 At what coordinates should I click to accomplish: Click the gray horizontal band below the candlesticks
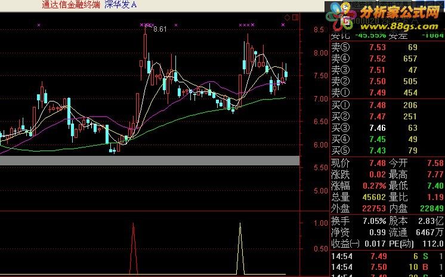click(x=150, y=161)
